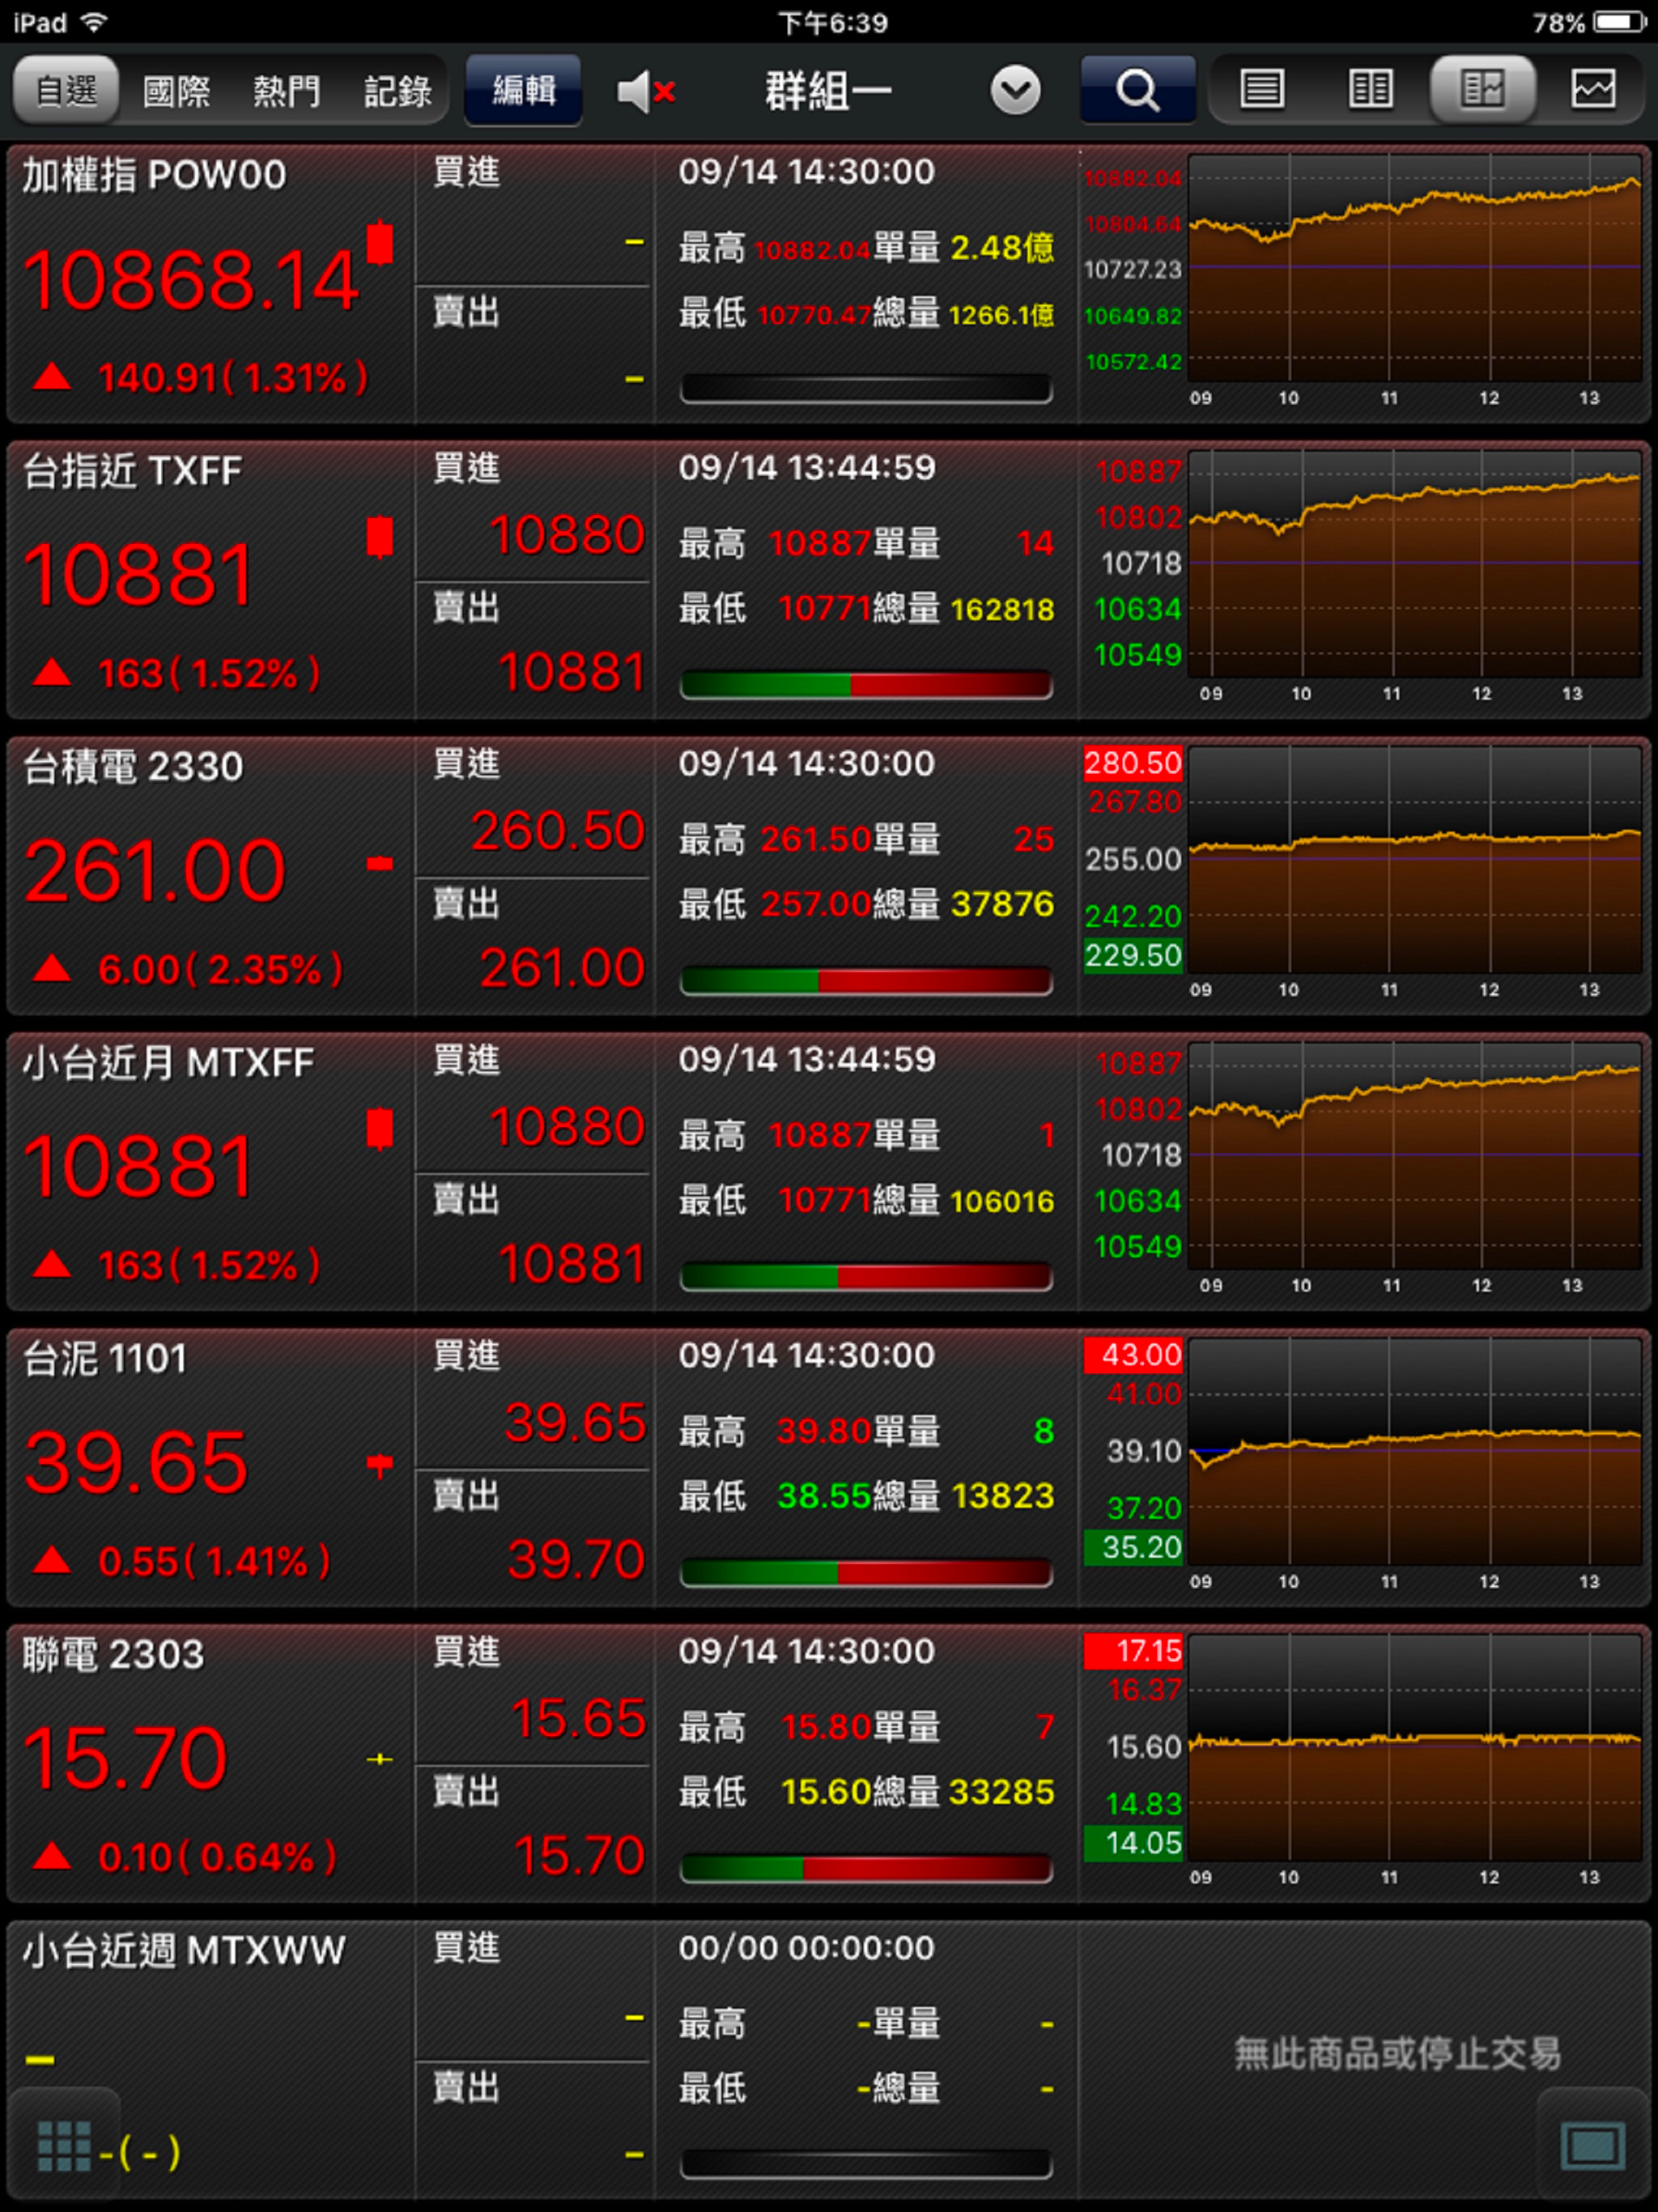Image resolution: width=1658 pixels, height=2212 pixels.
Task: Open the search magnifier button
Action: coord(1138,90)
